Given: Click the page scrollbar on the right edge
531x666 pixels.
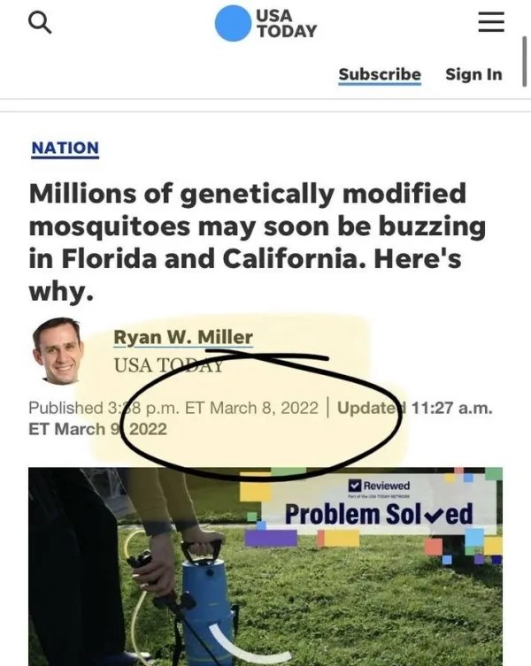Looking at the screenshot, I should click(525, 62).
